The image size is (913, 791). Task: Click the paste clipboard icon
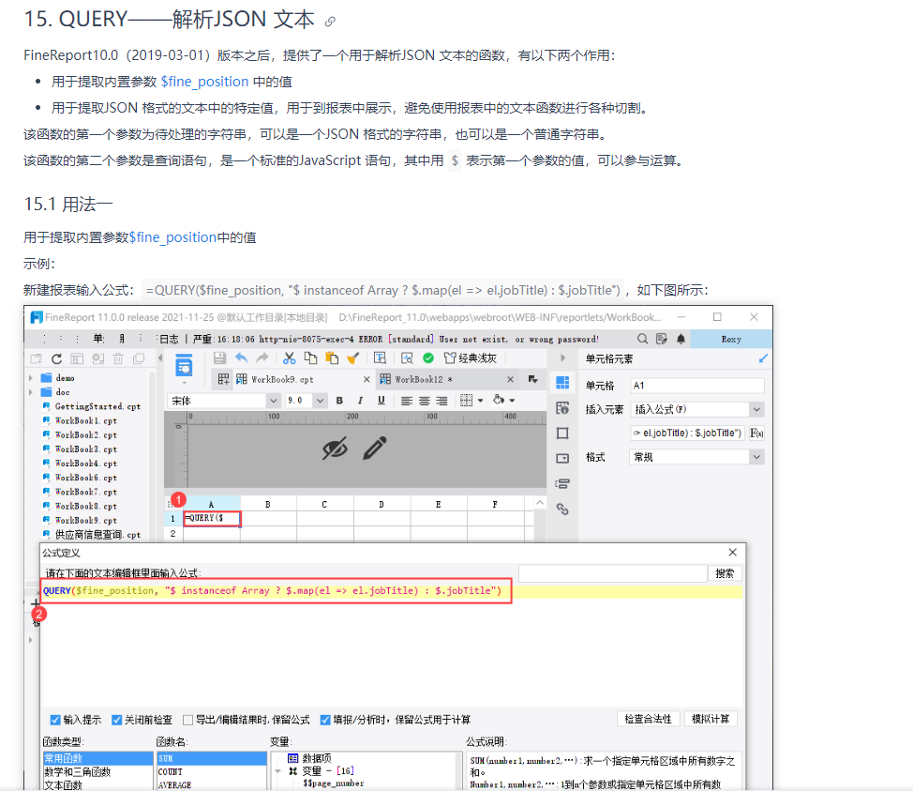[331, 357]
